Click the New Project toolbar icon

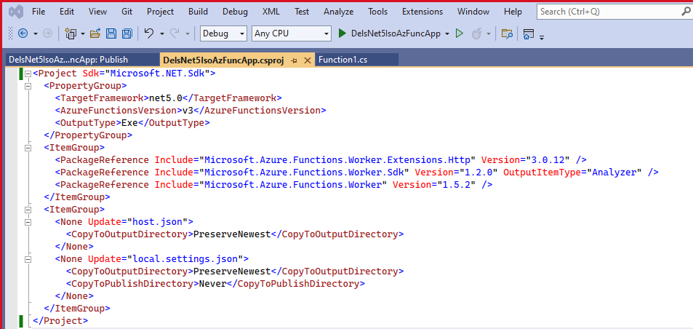[x=70, y=33]
